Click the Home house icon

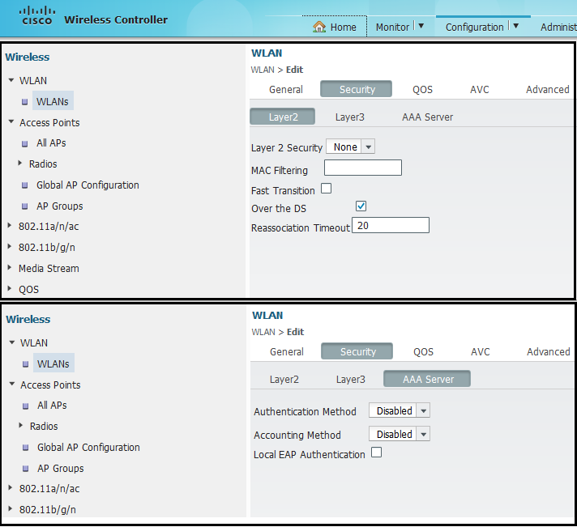319,27
